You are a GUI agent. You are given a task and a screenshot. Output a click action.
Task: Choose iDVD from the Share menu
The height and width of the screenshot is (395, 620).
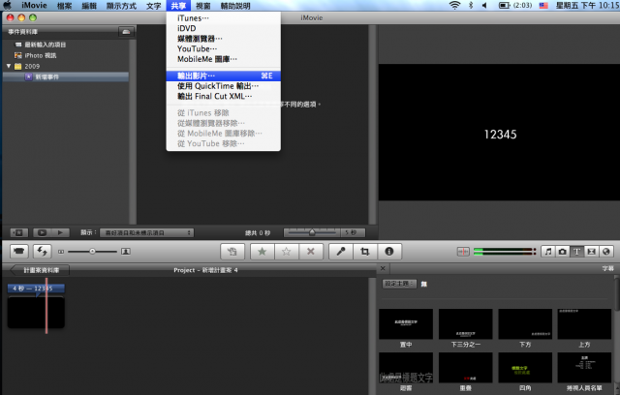click(224, 28)
